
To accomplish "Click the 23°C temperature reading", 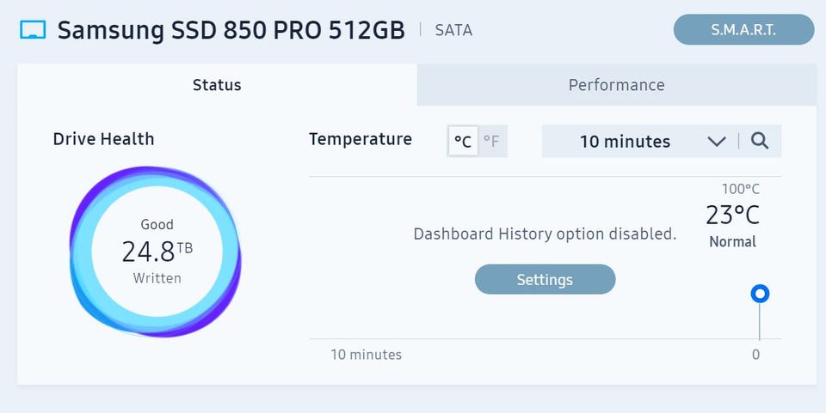I will coord(732,215).
